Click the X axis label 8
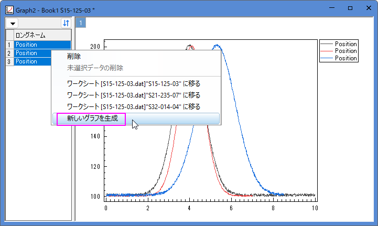378x226 pixels. (x=273, y=208)
